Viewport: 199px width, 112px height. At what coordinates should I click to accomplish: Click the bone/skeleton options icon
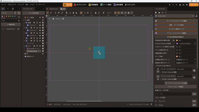[x=104, y=13]
